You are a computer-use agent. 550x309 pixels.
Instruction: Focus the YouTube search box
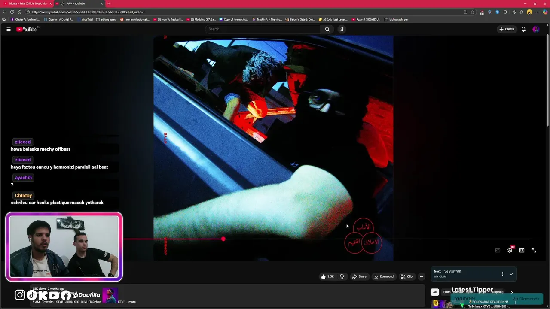click(263, 29)
